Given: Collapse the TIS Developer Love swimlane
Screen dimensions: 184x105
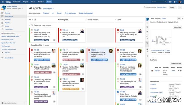Looking at the screenshot, I should coord(30,25).
